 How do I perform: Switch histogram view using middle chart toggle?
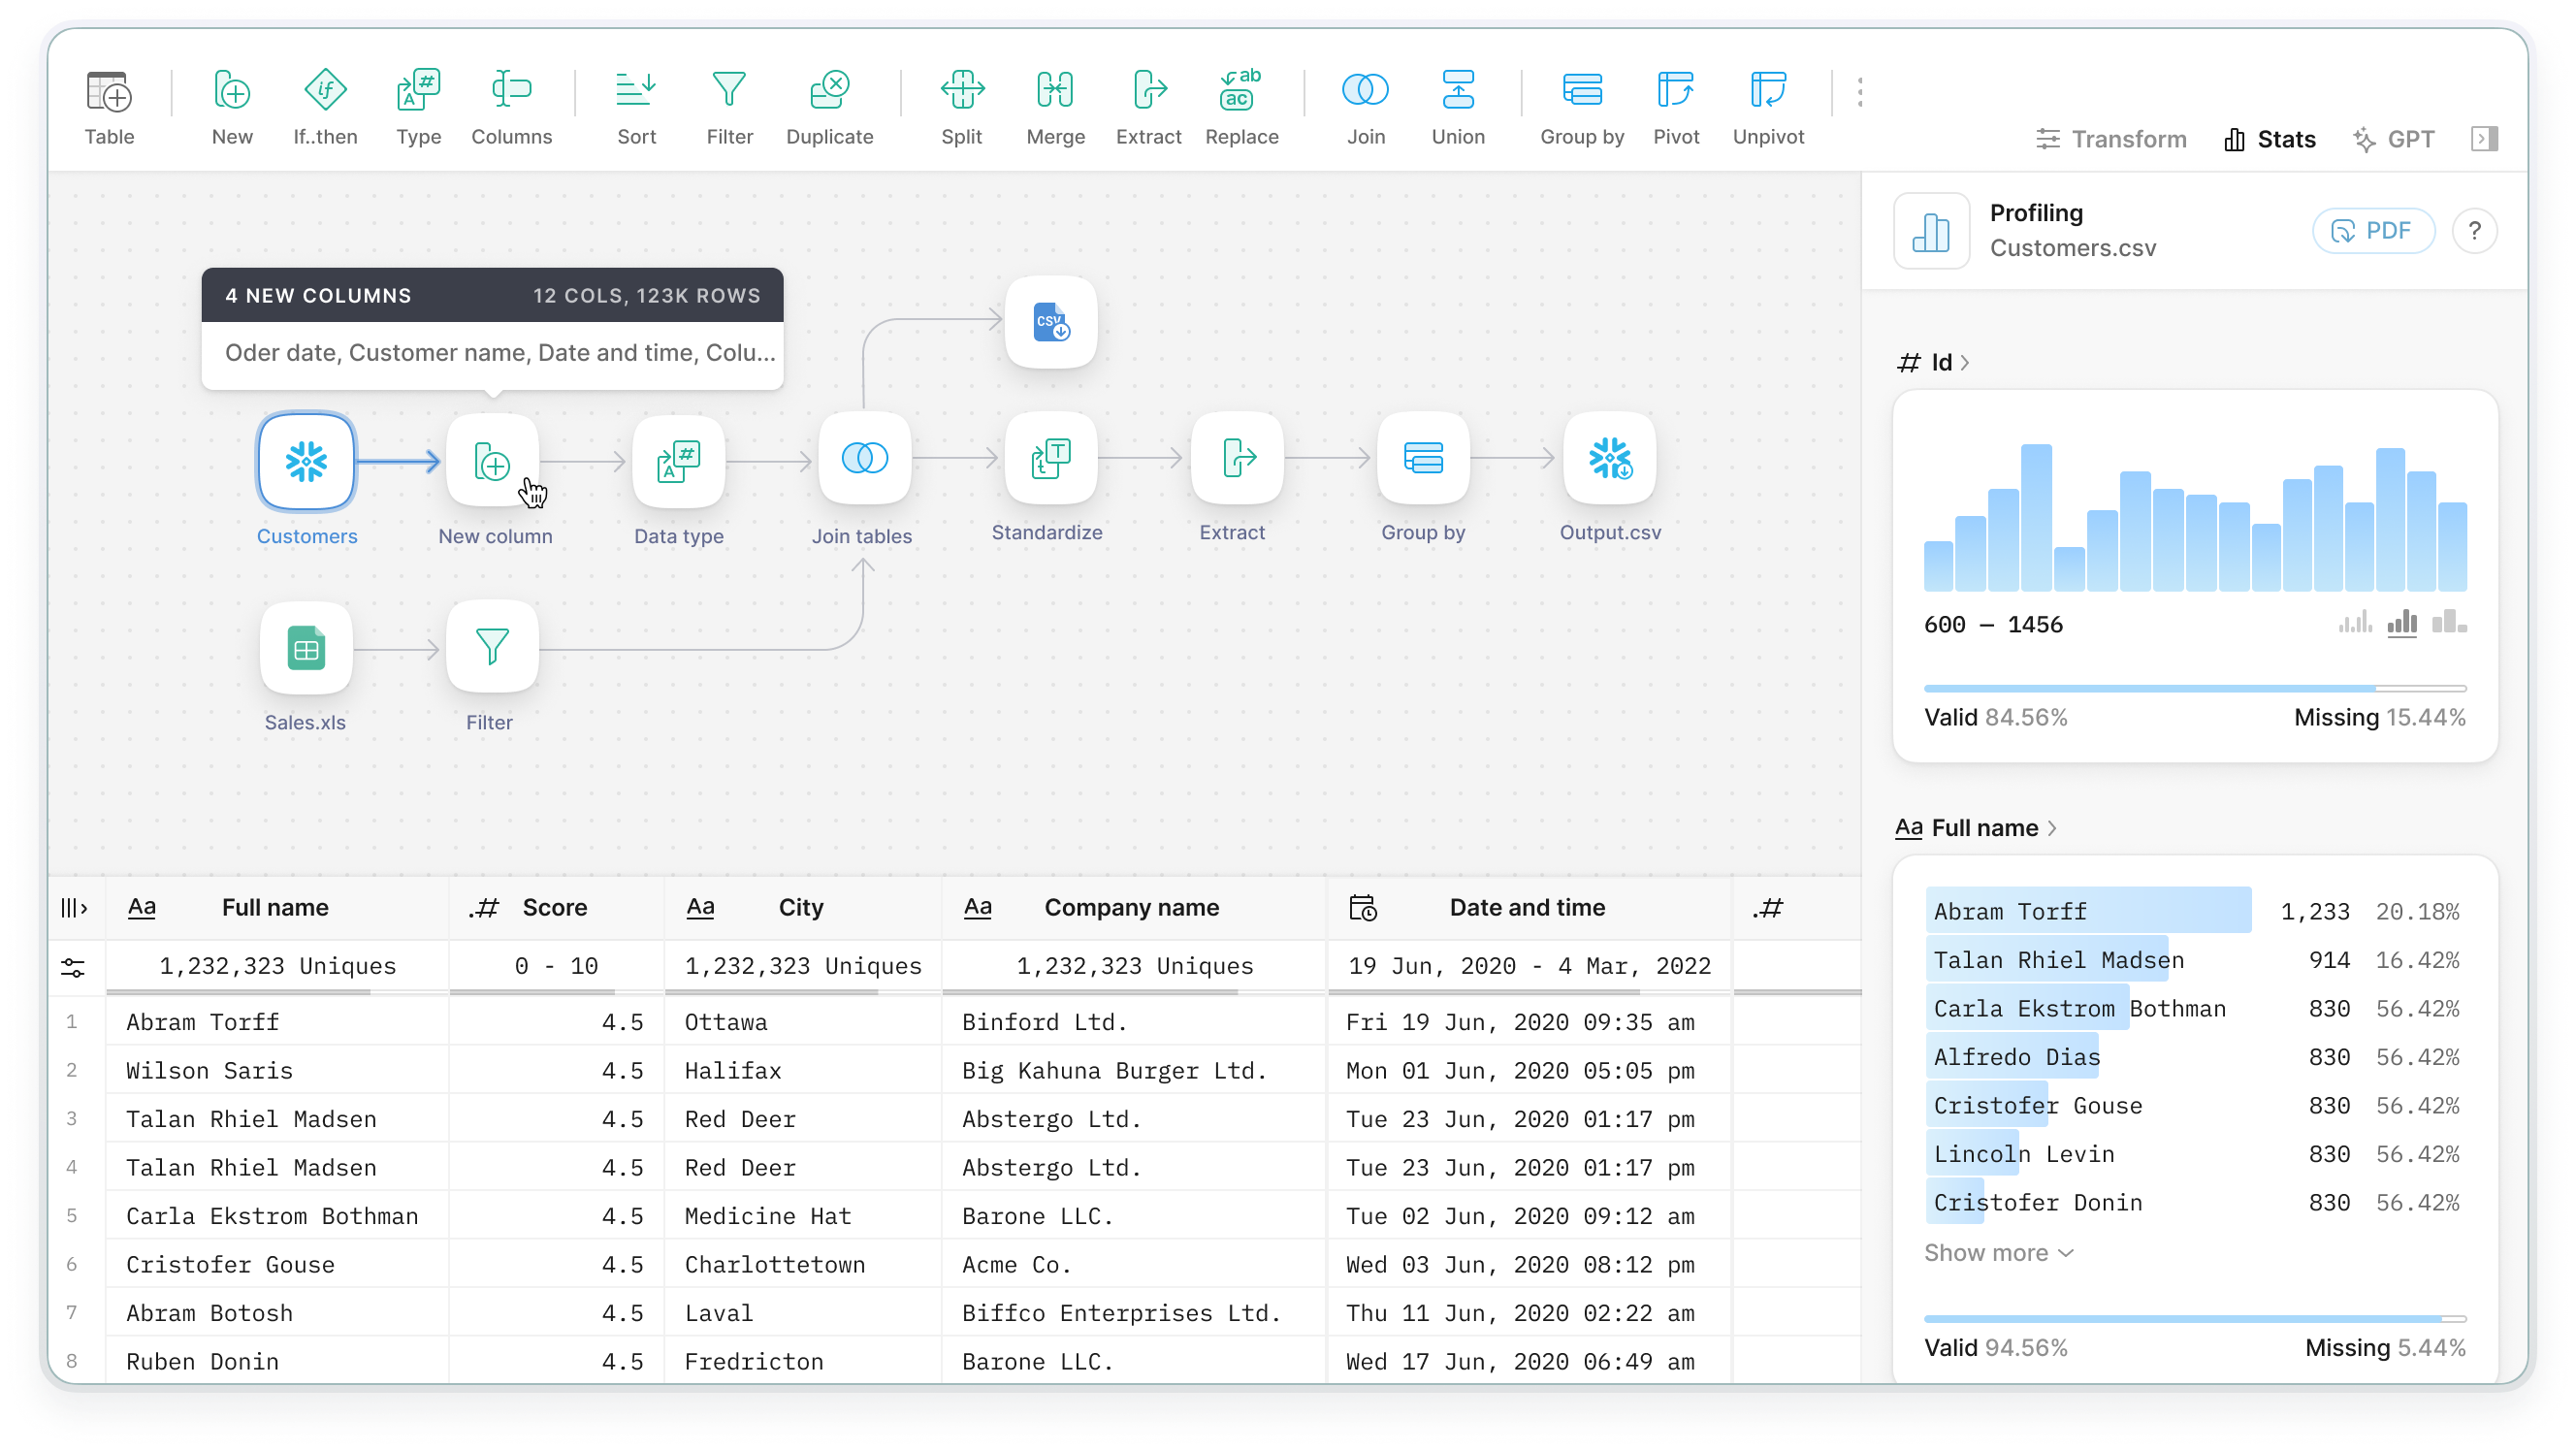click(2404, 622)
